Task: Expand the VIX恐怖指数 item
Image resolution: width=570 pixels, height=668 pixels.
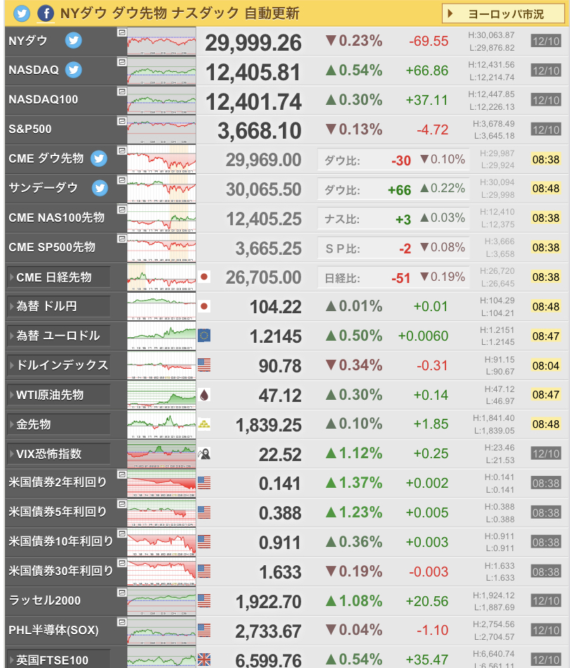Action: point(59,454)
